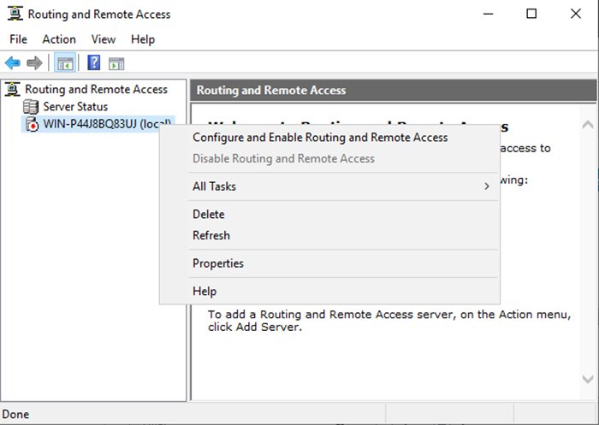Expand the All Tasks submenu arrow
This screenshot has height=425, width=599.
[487, 186]
